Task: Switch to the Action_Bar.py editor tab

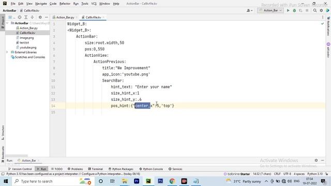Action: pyautogui.click(x=65, y=17)
